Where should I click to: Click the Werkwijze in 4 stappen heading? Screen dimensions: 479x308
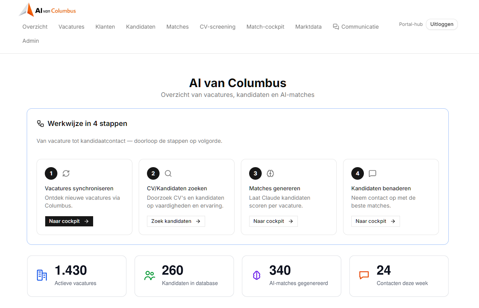point(87,124)
